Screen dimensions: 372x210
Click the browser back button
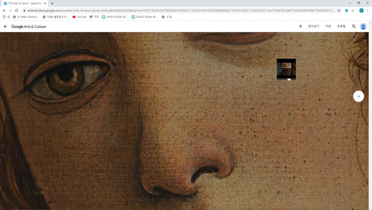(x=4, y=10)
